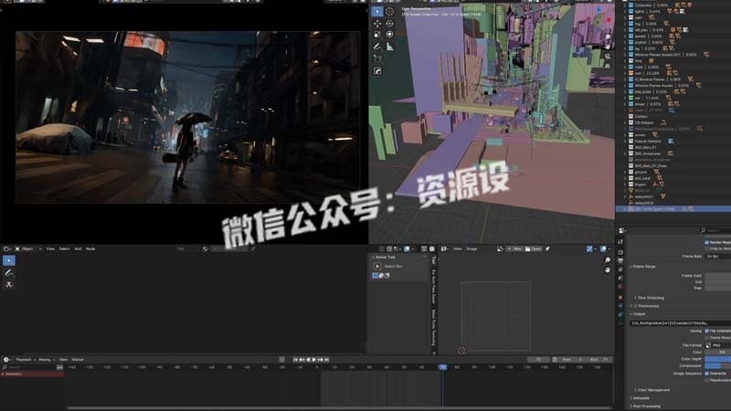Toggle the Overwrite checkbox
Screen dimensions: 731x411
[x=706, y=374]
